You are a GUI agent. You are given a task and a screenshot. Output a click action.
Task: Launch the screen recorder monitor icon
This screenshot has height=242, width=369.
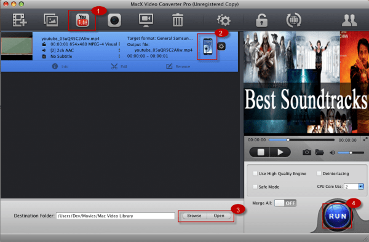[146, 20]
